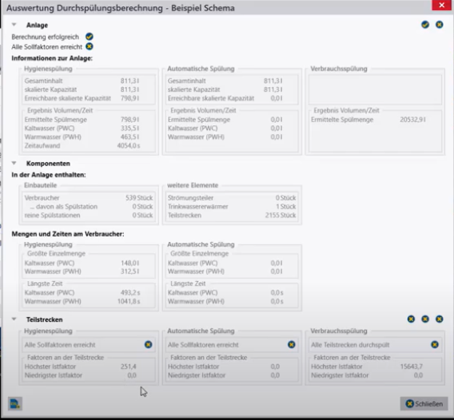Click the blue checkmark icon beside Berechnung erfolgreich
The height and width of the screenshot is (420, 454).
(90, 37)
